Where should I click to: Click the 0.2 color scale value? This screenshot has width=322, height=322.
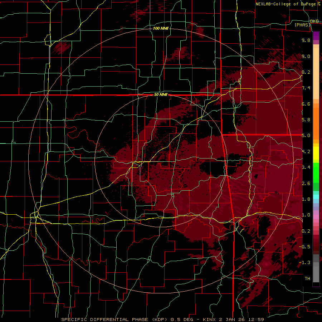[306, 231]
